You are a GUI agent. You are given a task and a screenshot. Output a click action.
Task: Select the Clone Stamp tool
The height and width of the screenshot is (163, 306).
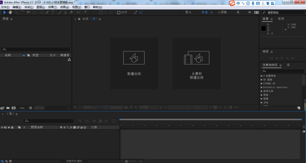pyautogui.click(x=65, y=12)
